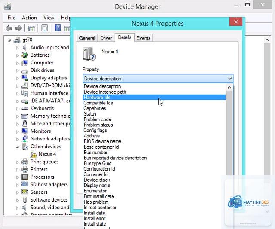Collapse the gt70 root node arrow
Image resolution: width=275 pixels, height=229 pixels.
(x=9, y=40)
